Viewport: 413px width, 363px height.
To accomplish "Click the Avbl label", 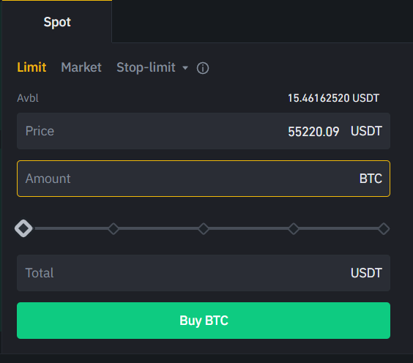I will click(x=28, y=98).
